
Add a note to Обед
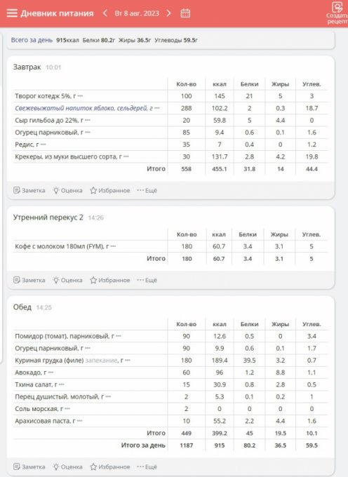[x=29, y=466]
